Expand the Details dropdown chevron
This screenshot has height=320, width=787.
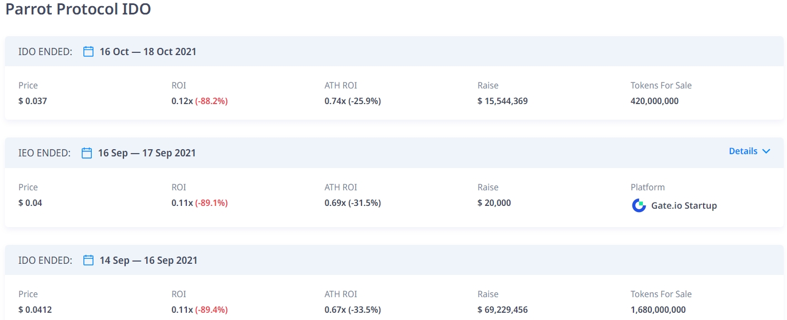pyautogui.click(x=766, y=151)
